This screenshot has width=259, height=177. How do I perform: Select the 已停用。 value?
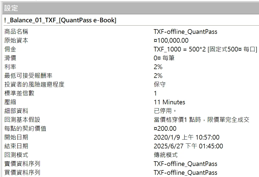pos(165,111)
